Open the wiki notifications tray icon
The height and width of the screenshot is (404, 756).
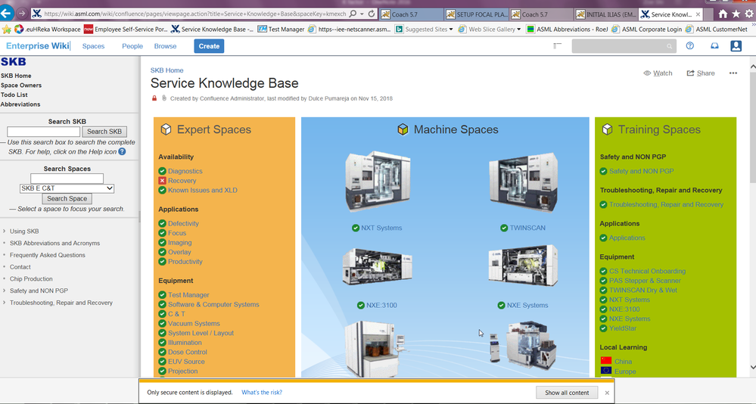714,46
